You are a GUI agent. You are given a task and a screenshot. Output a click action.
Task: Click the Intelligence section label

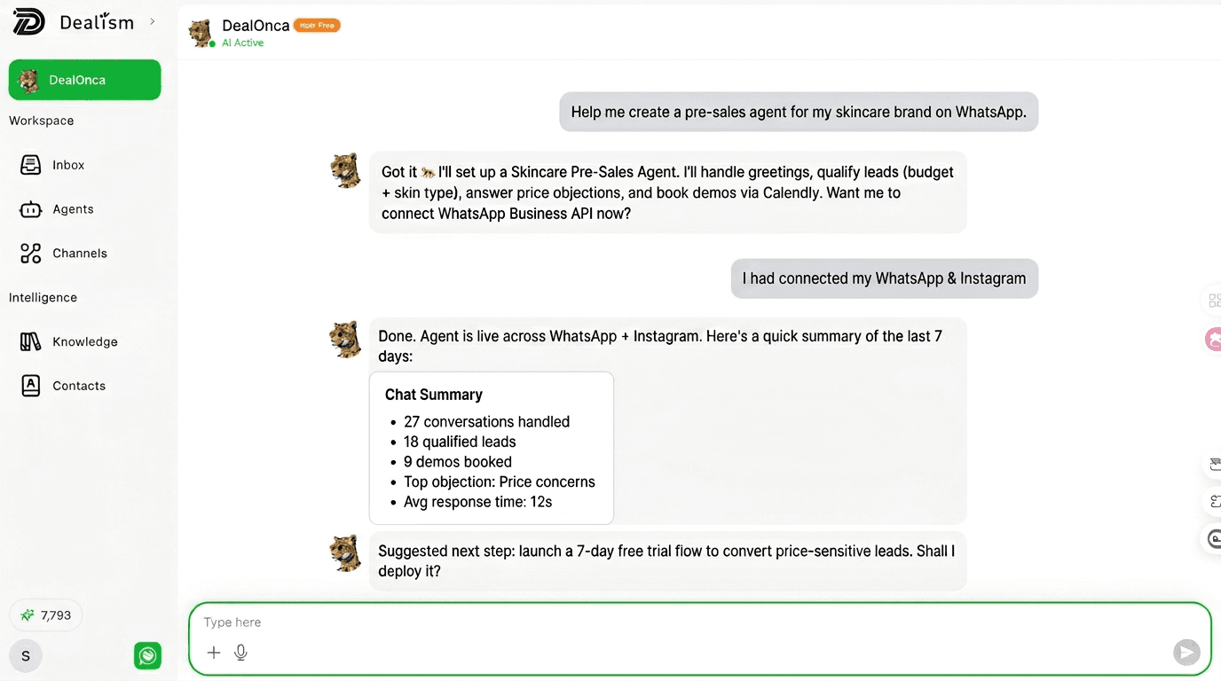click(x=43, y=298)
